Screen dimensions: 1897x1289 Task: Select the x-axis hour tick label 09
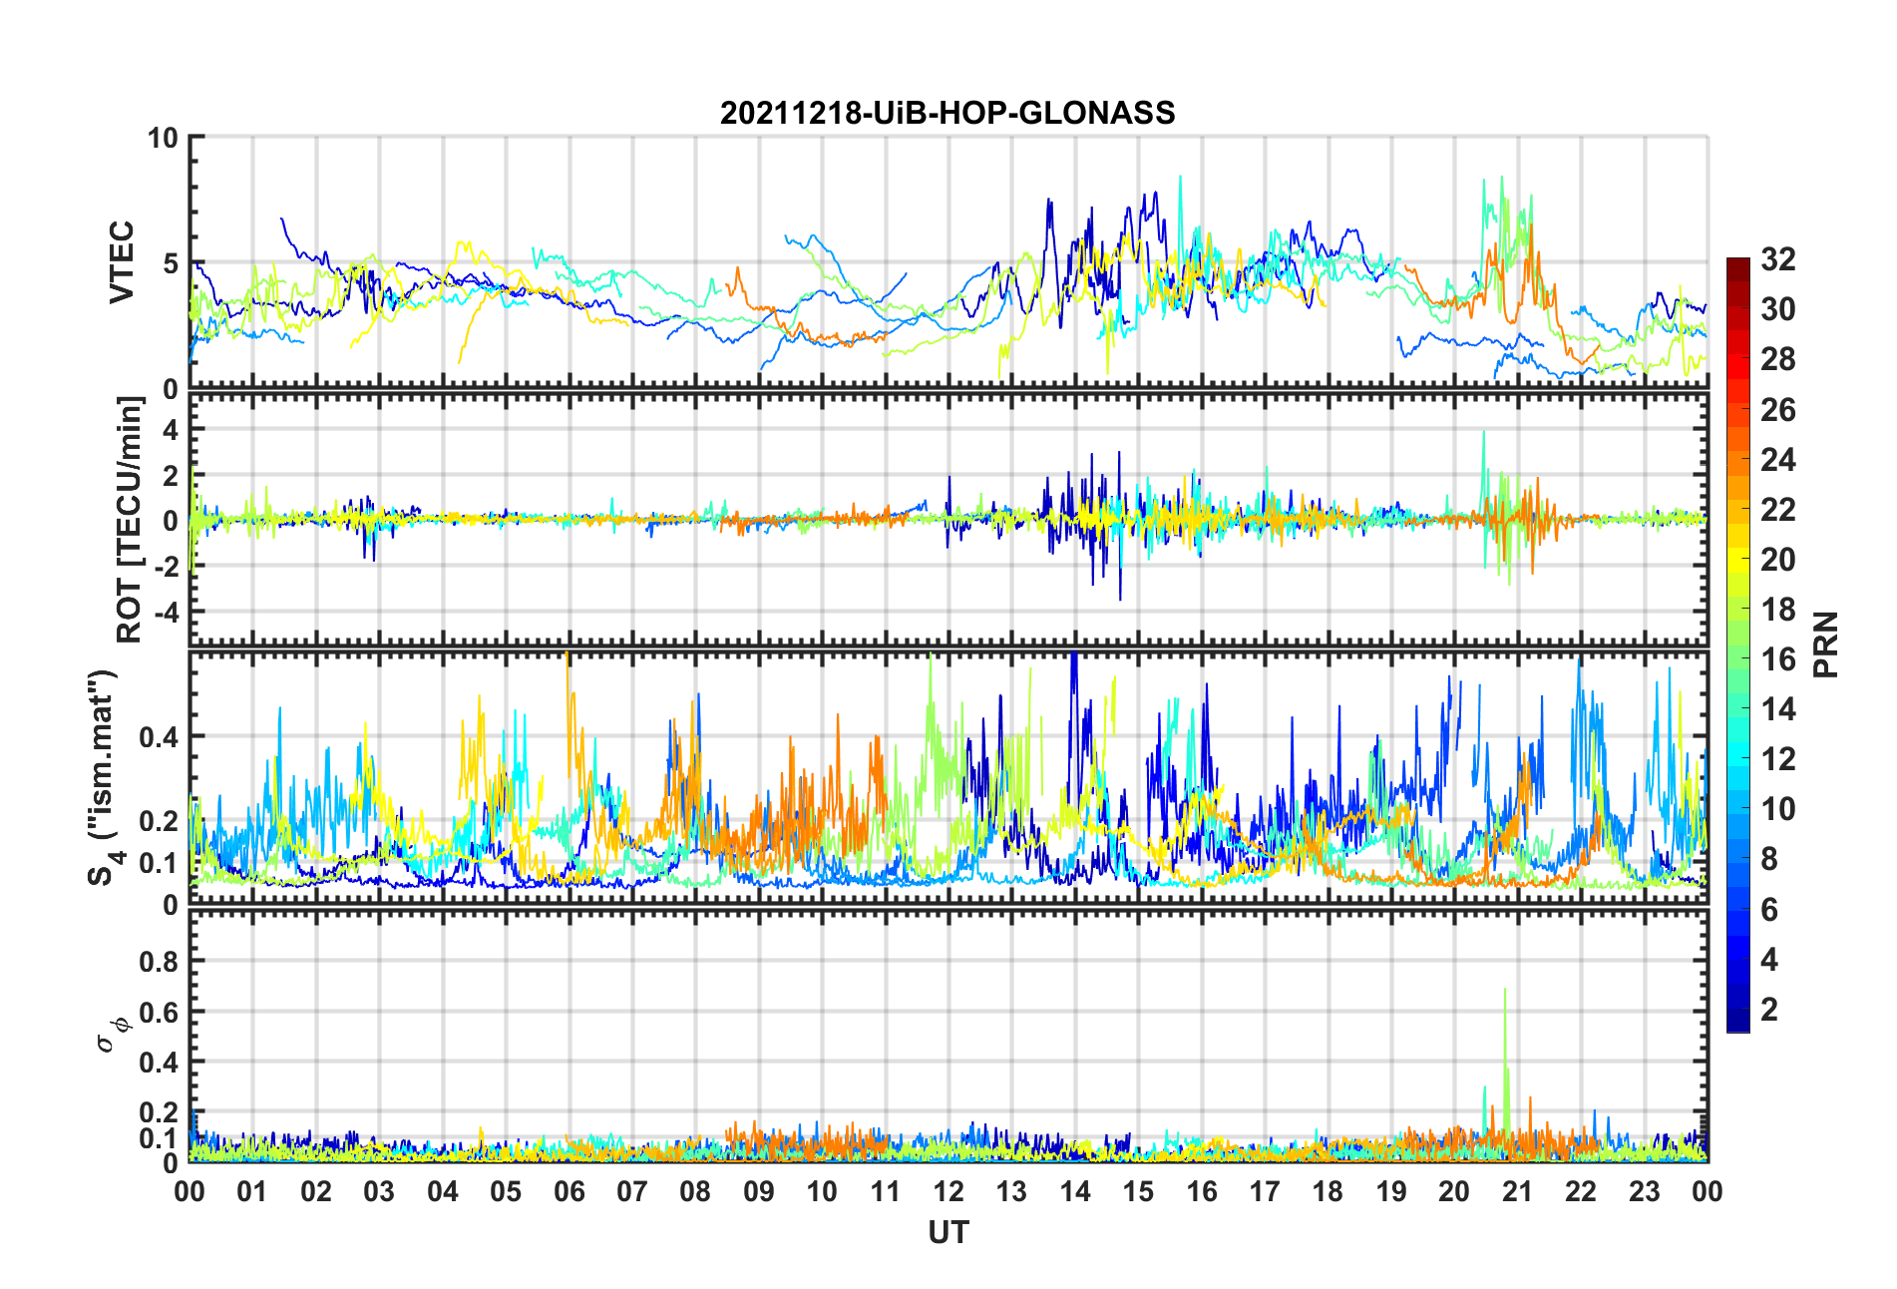click(x=759, y=1191)
